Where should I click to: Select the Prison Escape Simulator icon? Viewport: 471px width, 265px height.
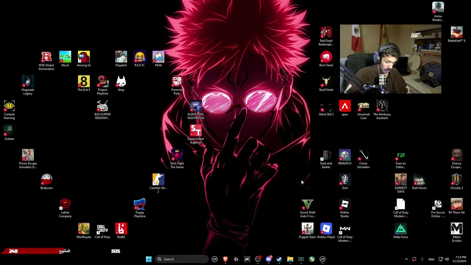pyautogui.click(x=28, y=159)
